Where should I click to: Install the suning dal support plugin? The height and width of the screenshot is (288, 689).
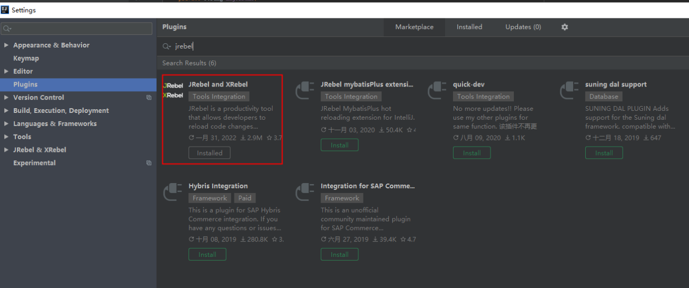(604, 153)
